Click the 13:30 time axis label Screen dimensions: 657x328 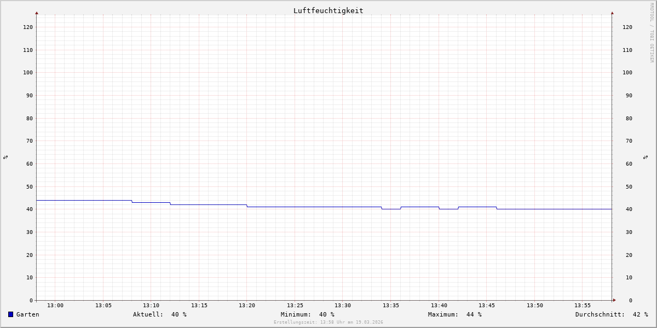tap(343, 306)
